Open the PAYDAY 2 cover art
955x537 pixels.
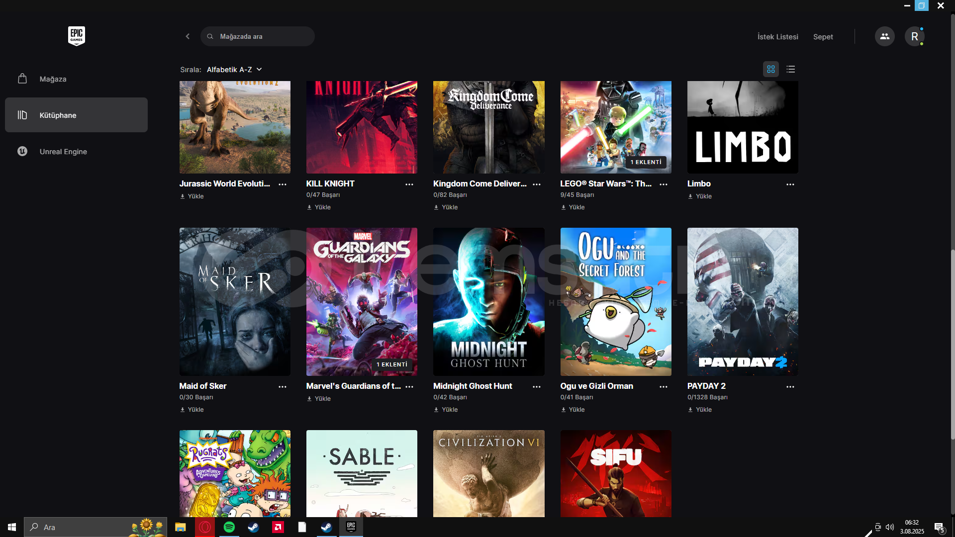(743, 302)
